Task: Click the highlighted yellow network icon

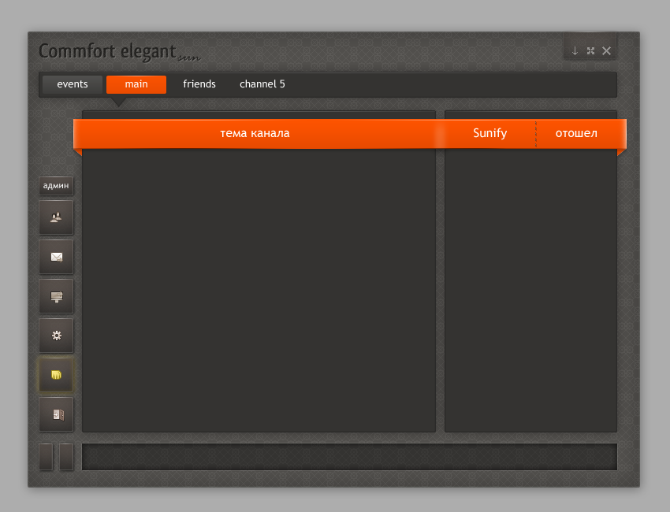Action: coord(56,375)
